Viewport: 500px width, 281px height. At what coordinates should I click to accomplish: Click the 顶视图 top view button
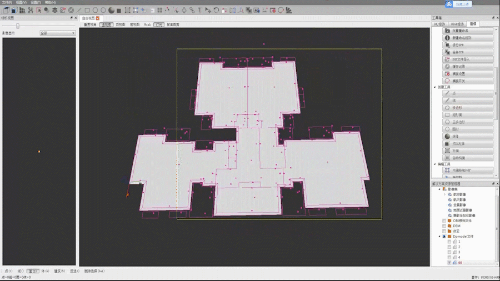(121, 24)
